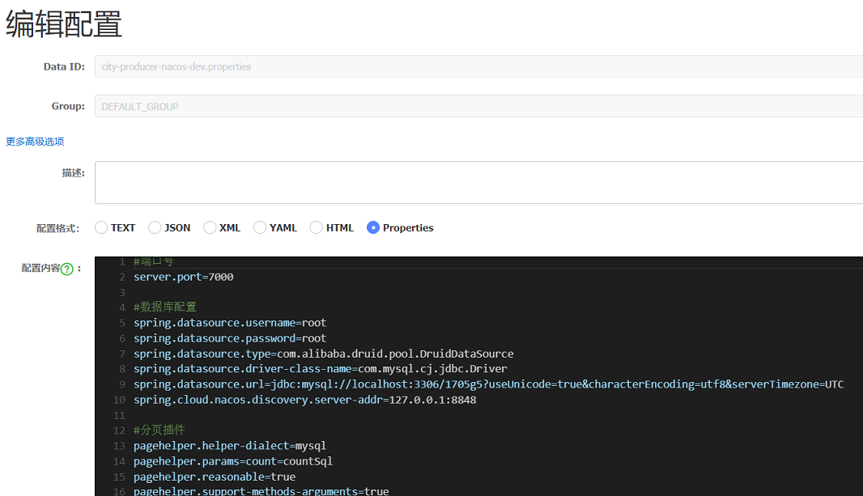Click the line server.port=7000 in editor
This screenshot has height=496, width=863.
click(x=183, y=278)
